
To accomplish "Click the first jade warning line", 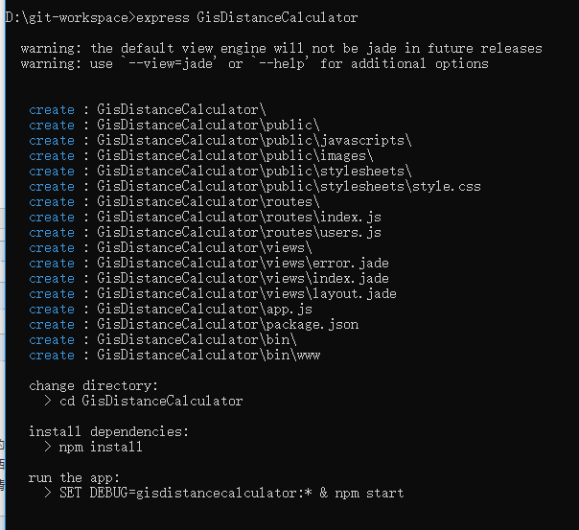I will tap(282, 48).
